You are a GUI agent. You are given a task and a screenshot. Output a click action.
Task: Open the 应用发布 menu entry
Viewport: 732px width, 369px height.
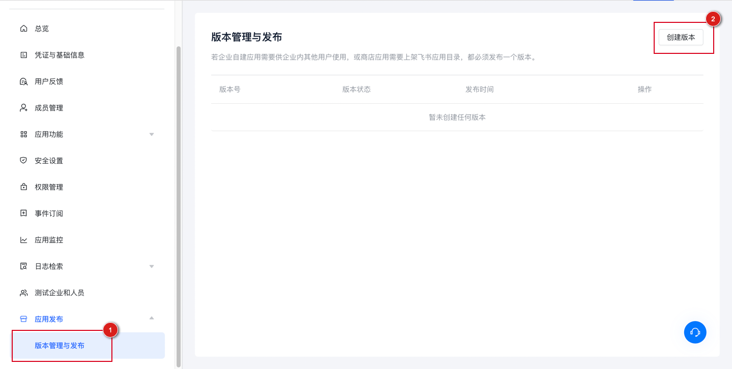point(49,319)
